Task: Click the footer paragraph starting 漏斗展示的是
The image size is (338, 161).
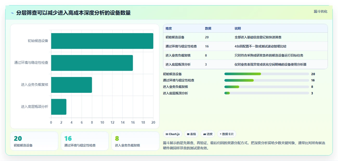Action: click(x=244, y=146)
